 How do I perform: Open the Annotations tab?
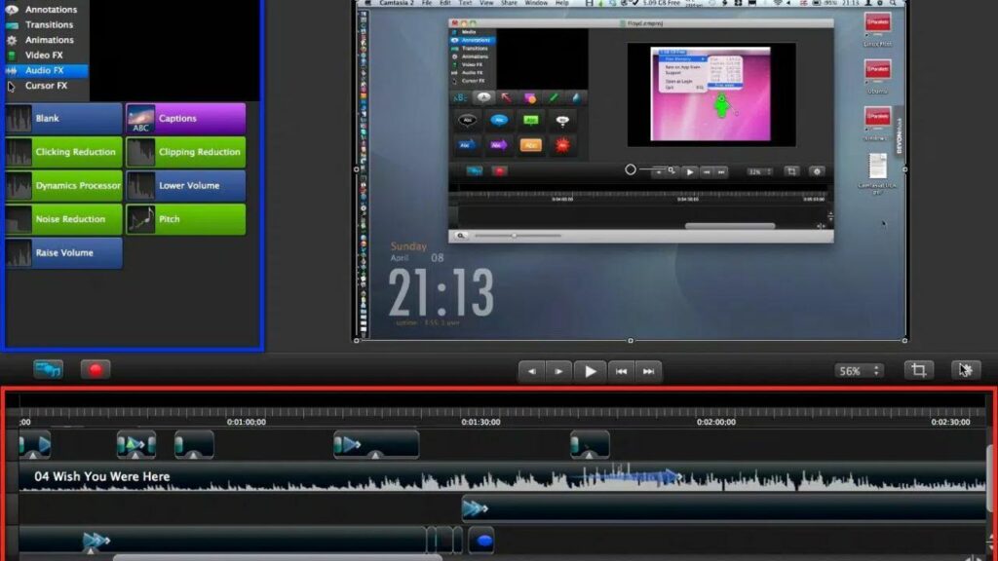(x=50, y=10)
